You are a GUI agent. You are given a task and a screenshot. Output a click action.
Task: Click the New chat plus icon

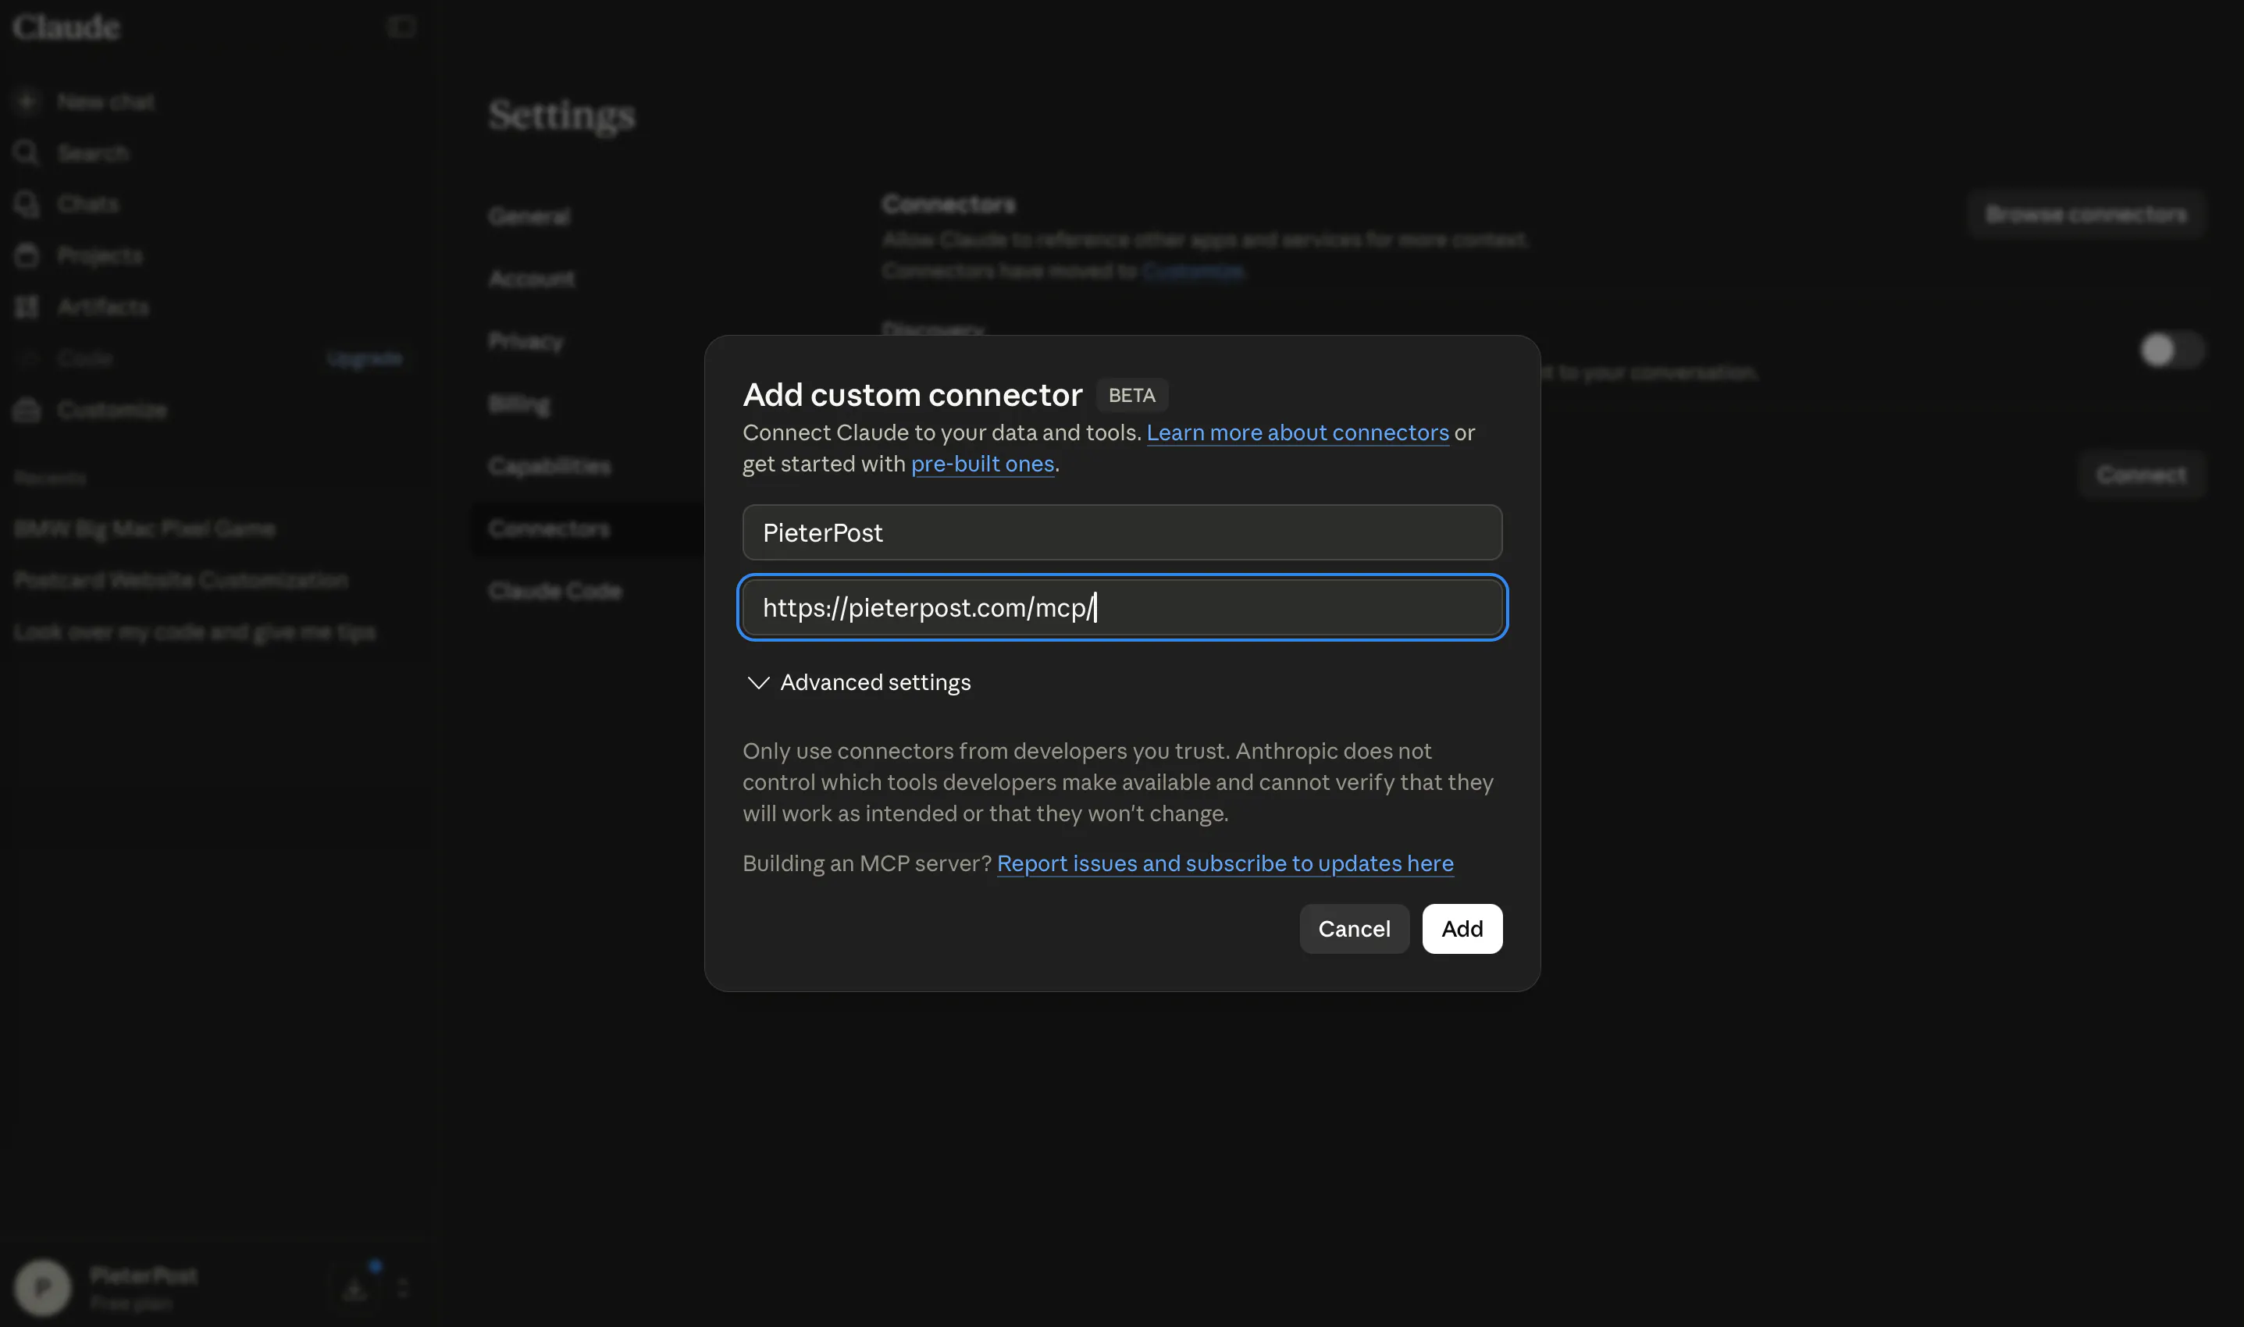point(27,101)
